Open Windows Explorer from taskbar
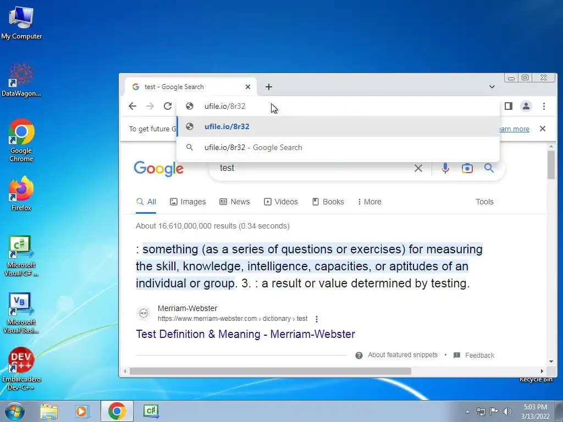The width and height of the screenshot is (563, 422). tap(49, 411)
